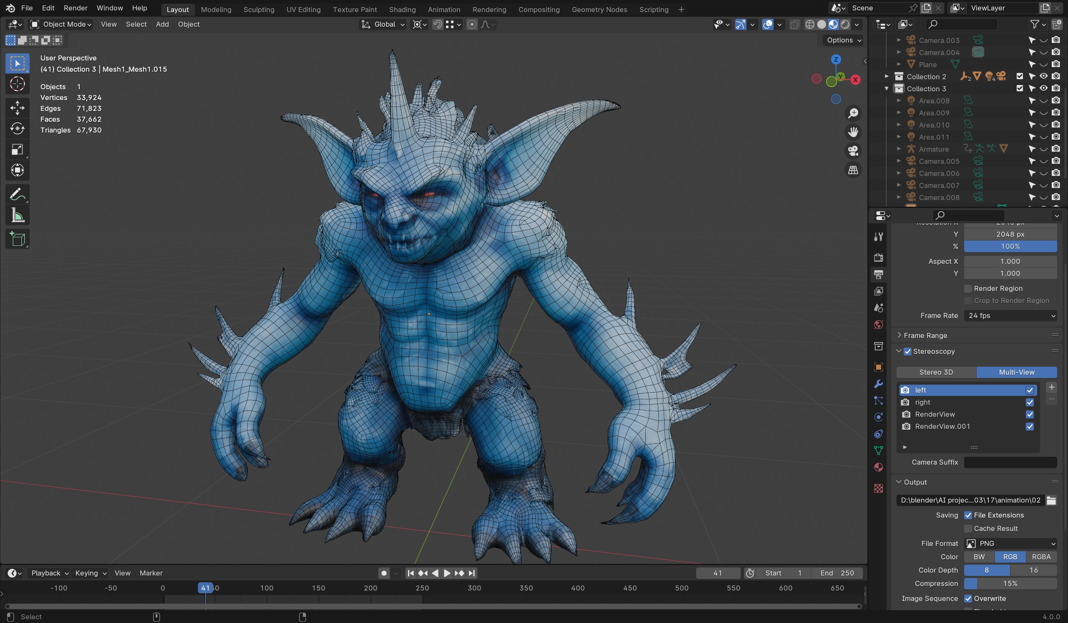Activate the Rotate tool
The height and width of the screenshot is (623, 1068).
coord(18,128)
